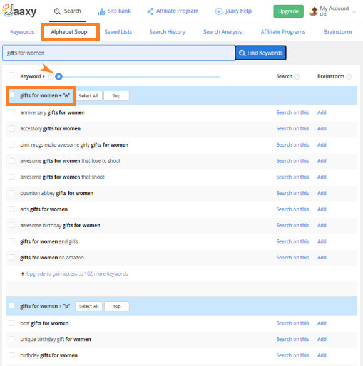Click the Jaaxy Help play icon
This screenshot has width=363, height=366.
(218, 11)
